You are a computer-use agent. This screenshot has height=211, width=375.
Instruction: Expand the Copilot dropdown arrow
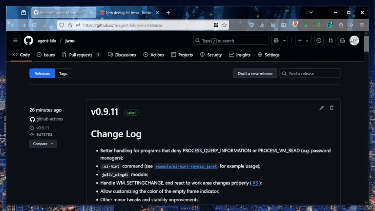point(284,41)
